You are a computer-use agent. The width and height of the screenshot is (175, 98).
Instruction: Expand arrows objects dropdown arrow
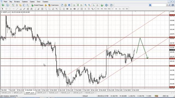tap(94, 9)
